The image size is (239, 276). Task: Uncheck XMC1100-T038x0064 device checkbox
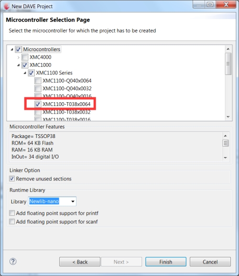[x=38, y=104]
